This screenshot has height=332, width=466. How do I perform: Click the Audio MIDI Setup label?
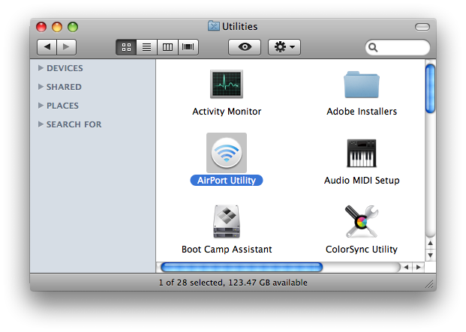[x=362, y=181]
